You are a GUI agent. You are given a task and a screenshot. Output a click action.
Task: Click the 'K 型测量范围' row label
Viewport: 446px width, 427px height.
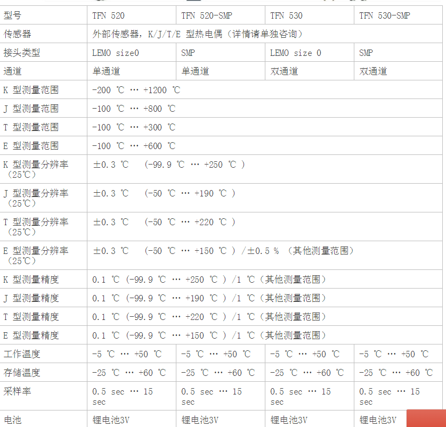pos(31,90)
